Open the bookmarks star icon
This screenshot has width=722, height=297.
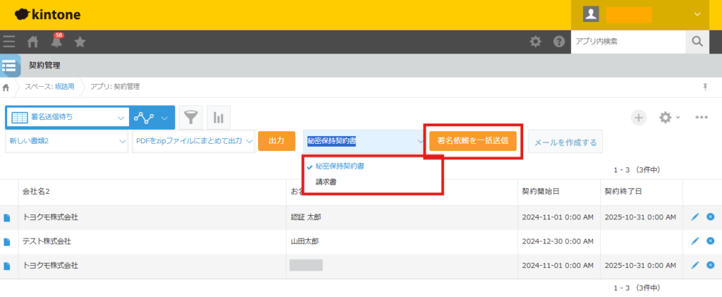click(80, 42)
